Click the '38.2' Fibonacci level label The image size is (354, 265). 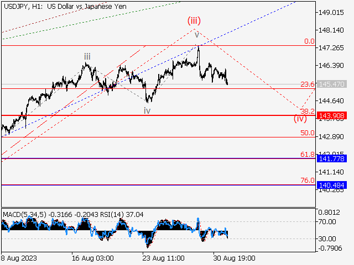308,111
